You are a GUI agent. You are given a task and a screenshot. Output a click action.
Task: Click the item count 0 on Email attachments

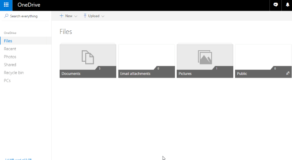(x=158, y=69)
